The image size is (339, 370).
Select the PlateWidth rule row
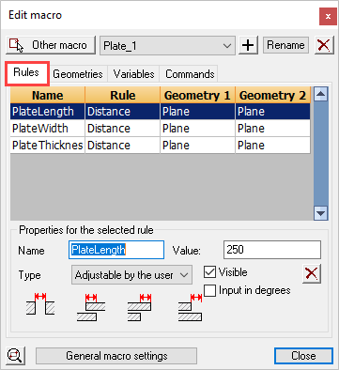161,129
